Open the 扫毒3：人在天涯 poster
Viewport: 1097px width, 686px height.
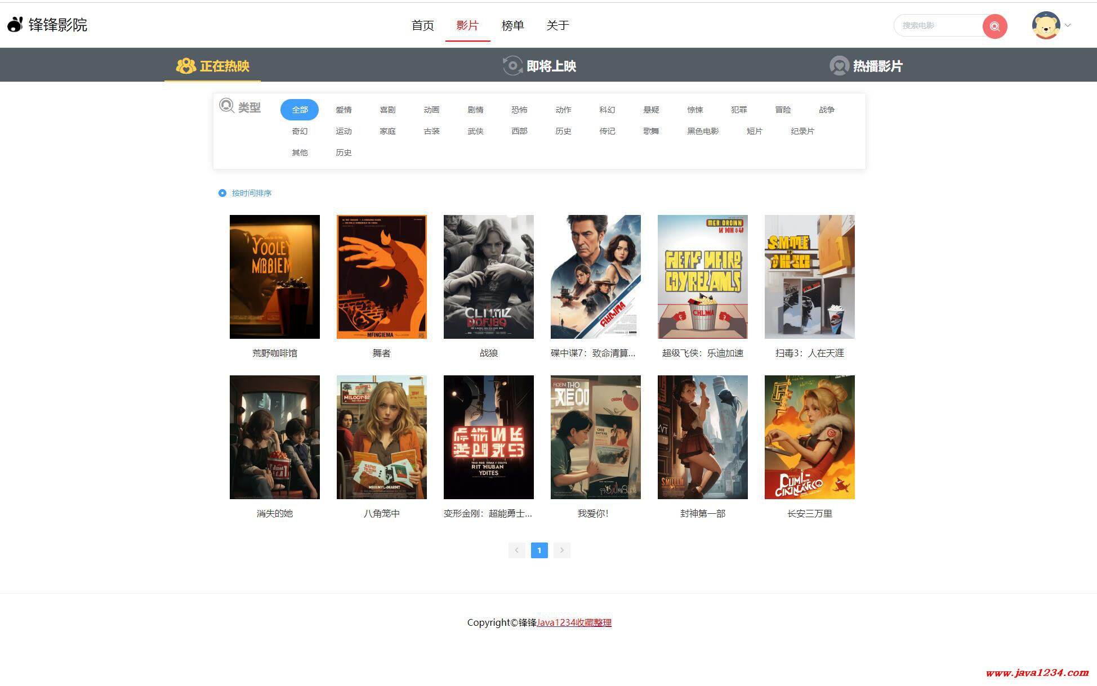[810, 277]
